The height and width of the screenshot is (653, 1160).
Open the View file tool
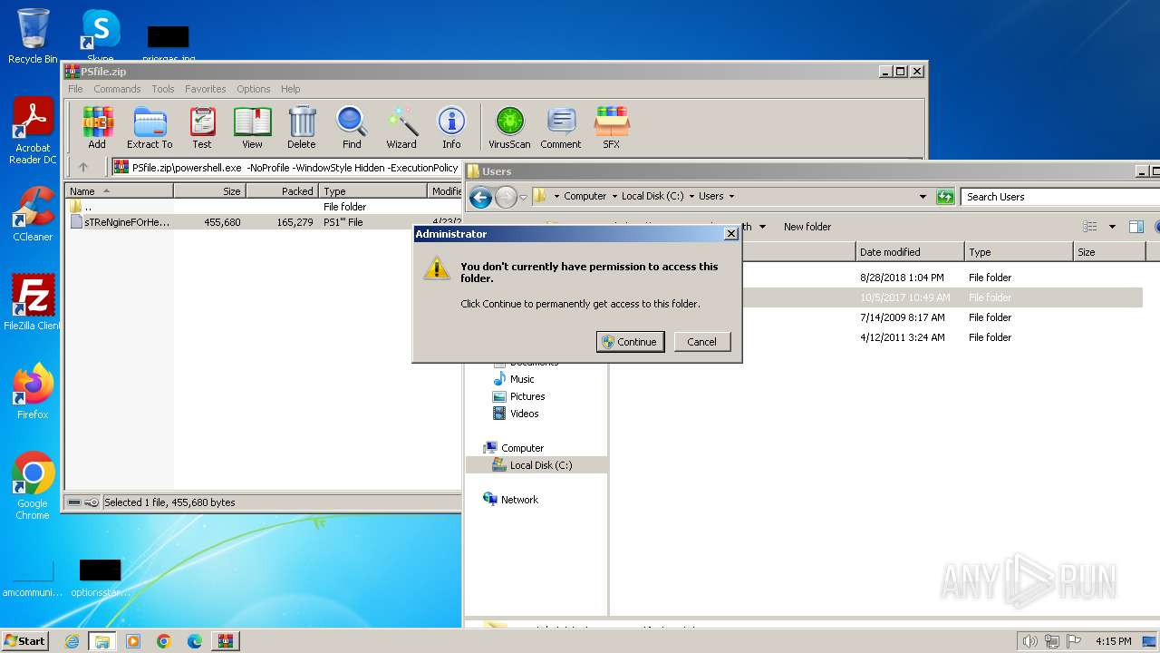point(252,128)
